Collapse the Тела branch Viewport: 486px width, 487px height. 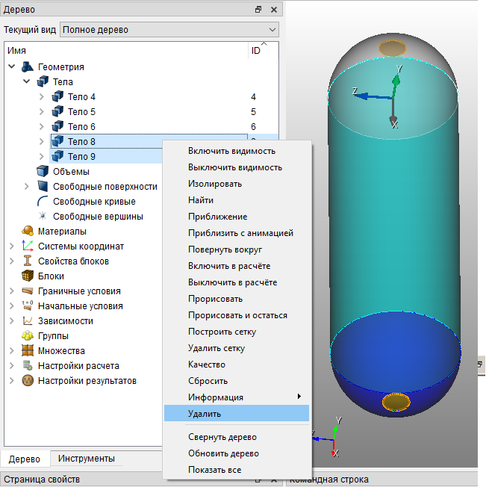tap(27, 81)
